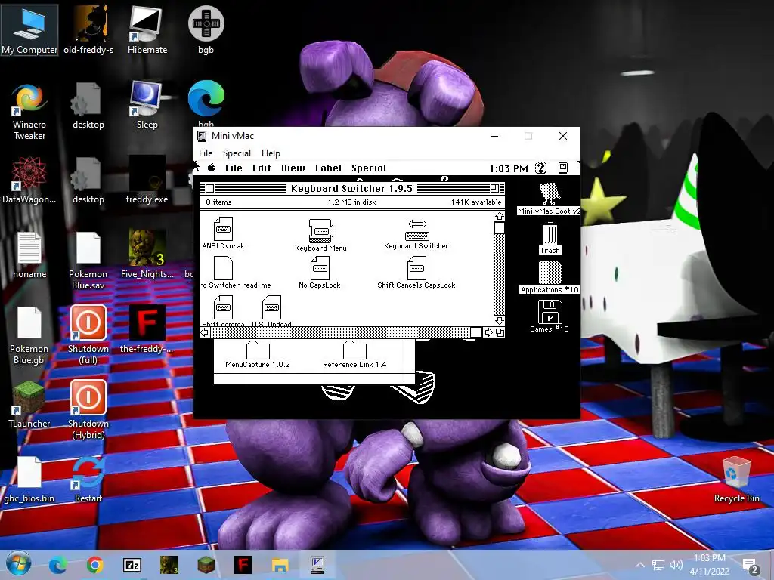
Task: Open the volume control tray icon
Action: pos(676,565)
